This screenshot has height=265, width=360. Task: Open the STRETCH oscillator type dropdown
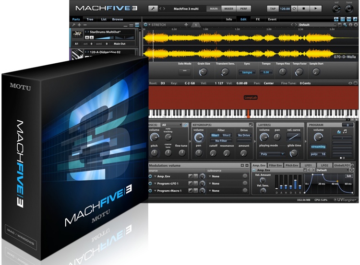point(149,25)
